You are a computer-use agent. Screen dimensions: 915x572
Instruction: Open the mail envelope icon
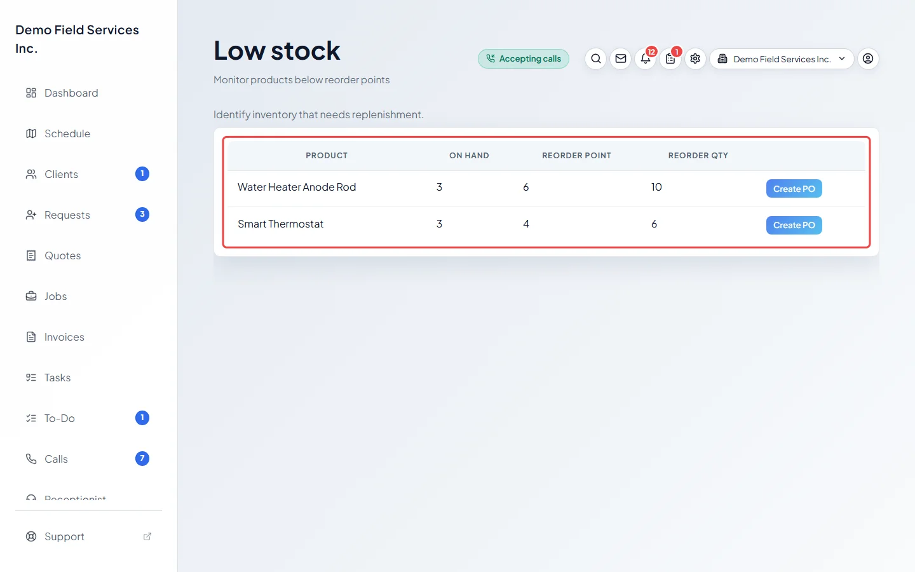[x=621, y=58]
